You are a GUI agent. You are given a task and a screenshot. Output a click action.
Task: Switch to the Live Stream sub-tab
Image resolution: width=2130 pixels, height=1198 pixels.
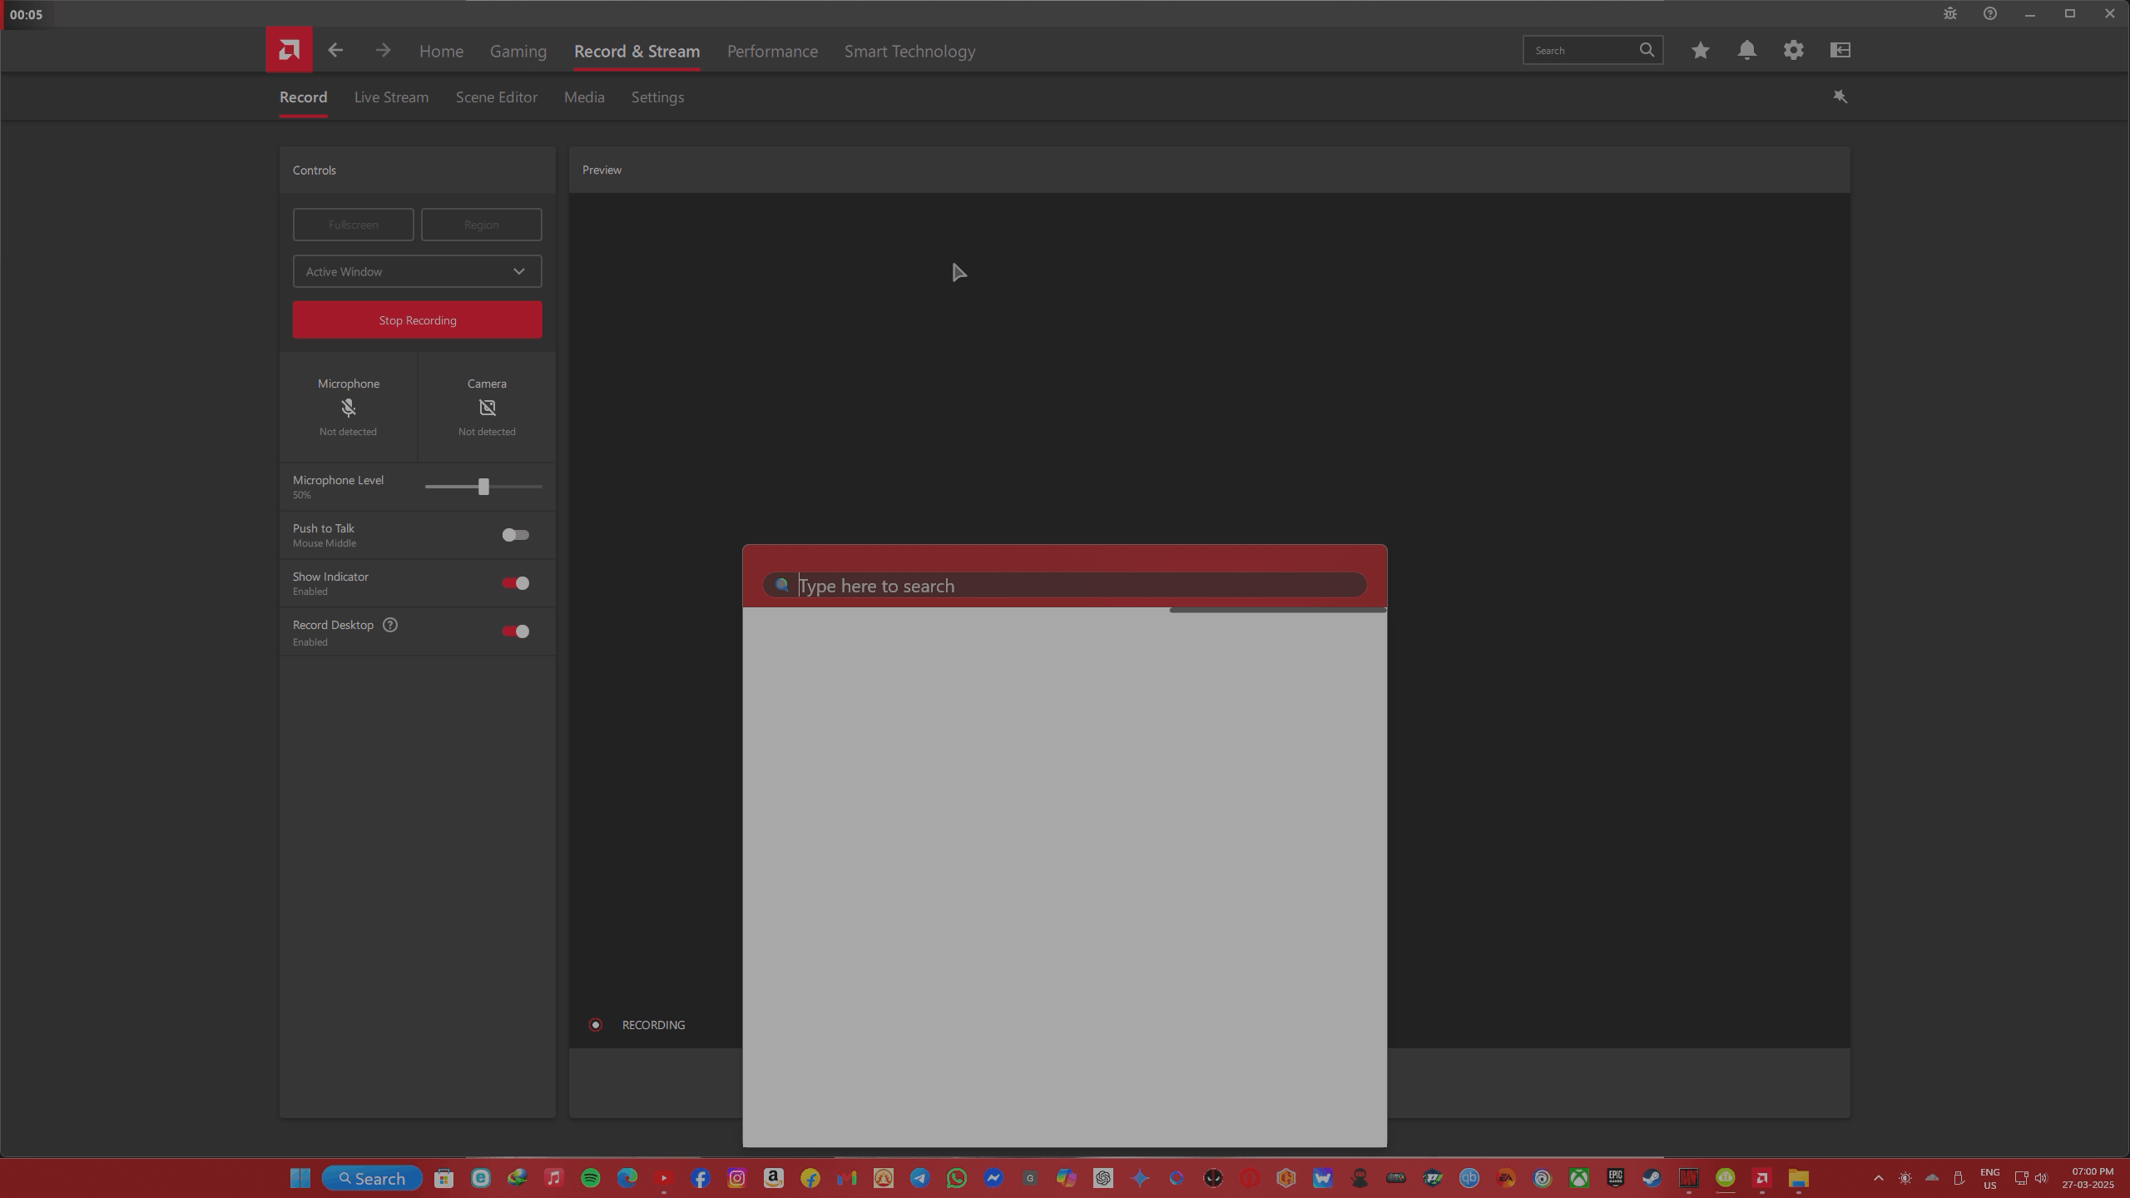[391, 97]
